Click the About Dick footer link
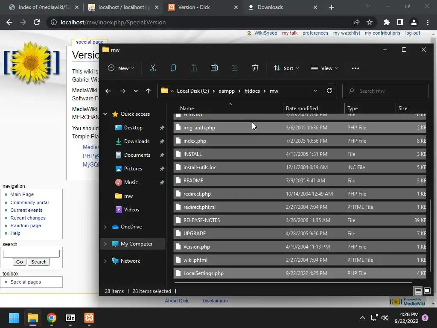Image resolution: width=437 pixels, height=328 pixels. click(x=177, y=301)
